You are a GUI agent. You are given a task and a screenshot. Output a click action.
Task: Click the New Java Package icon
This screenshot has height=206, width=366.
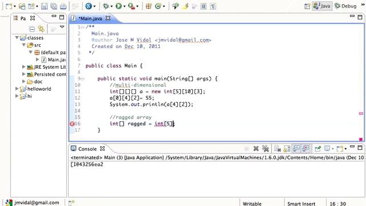(x=149, y=6)
